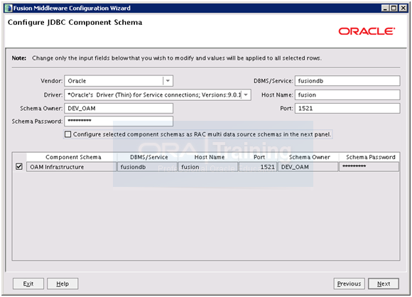The height and width of the screenshot is (297, 412).
Task: Click the DEV_OAM cell in the table row
Action: coord(308,167)
